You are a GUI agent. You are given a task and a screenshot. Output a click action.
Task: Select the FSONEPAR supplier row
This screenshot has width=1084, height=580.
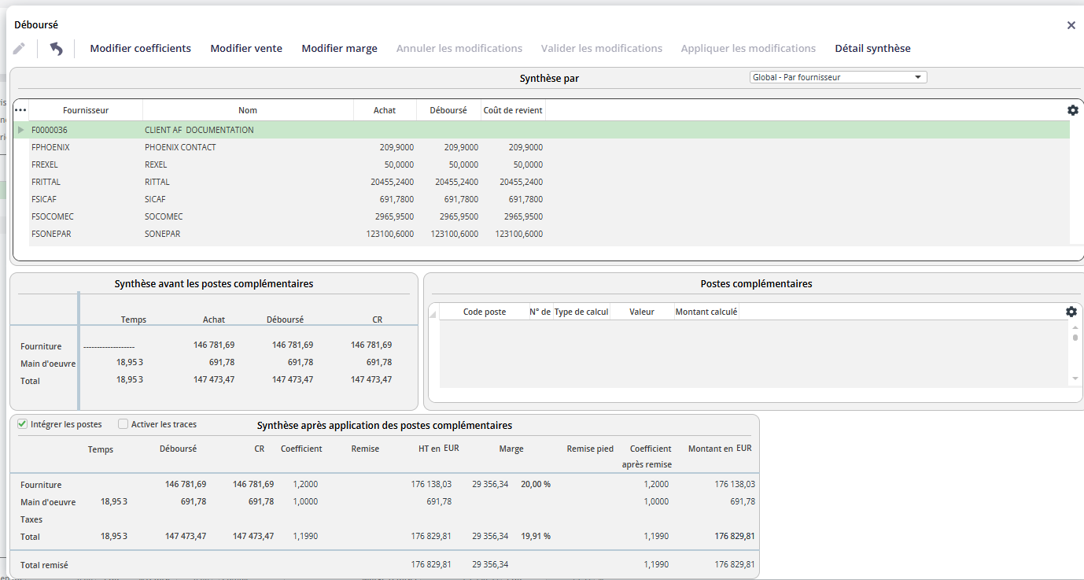[549, 234]
